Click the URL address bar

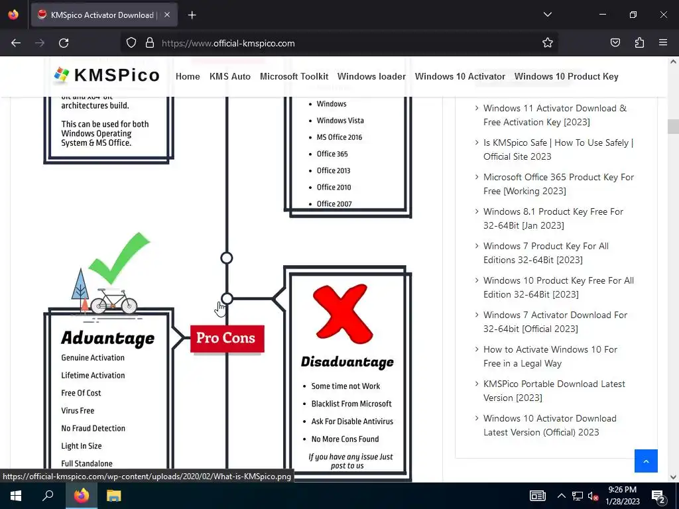[x=338, y=43]
